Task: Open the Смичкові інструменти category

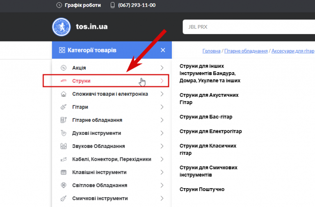Action: pos(100,198)
